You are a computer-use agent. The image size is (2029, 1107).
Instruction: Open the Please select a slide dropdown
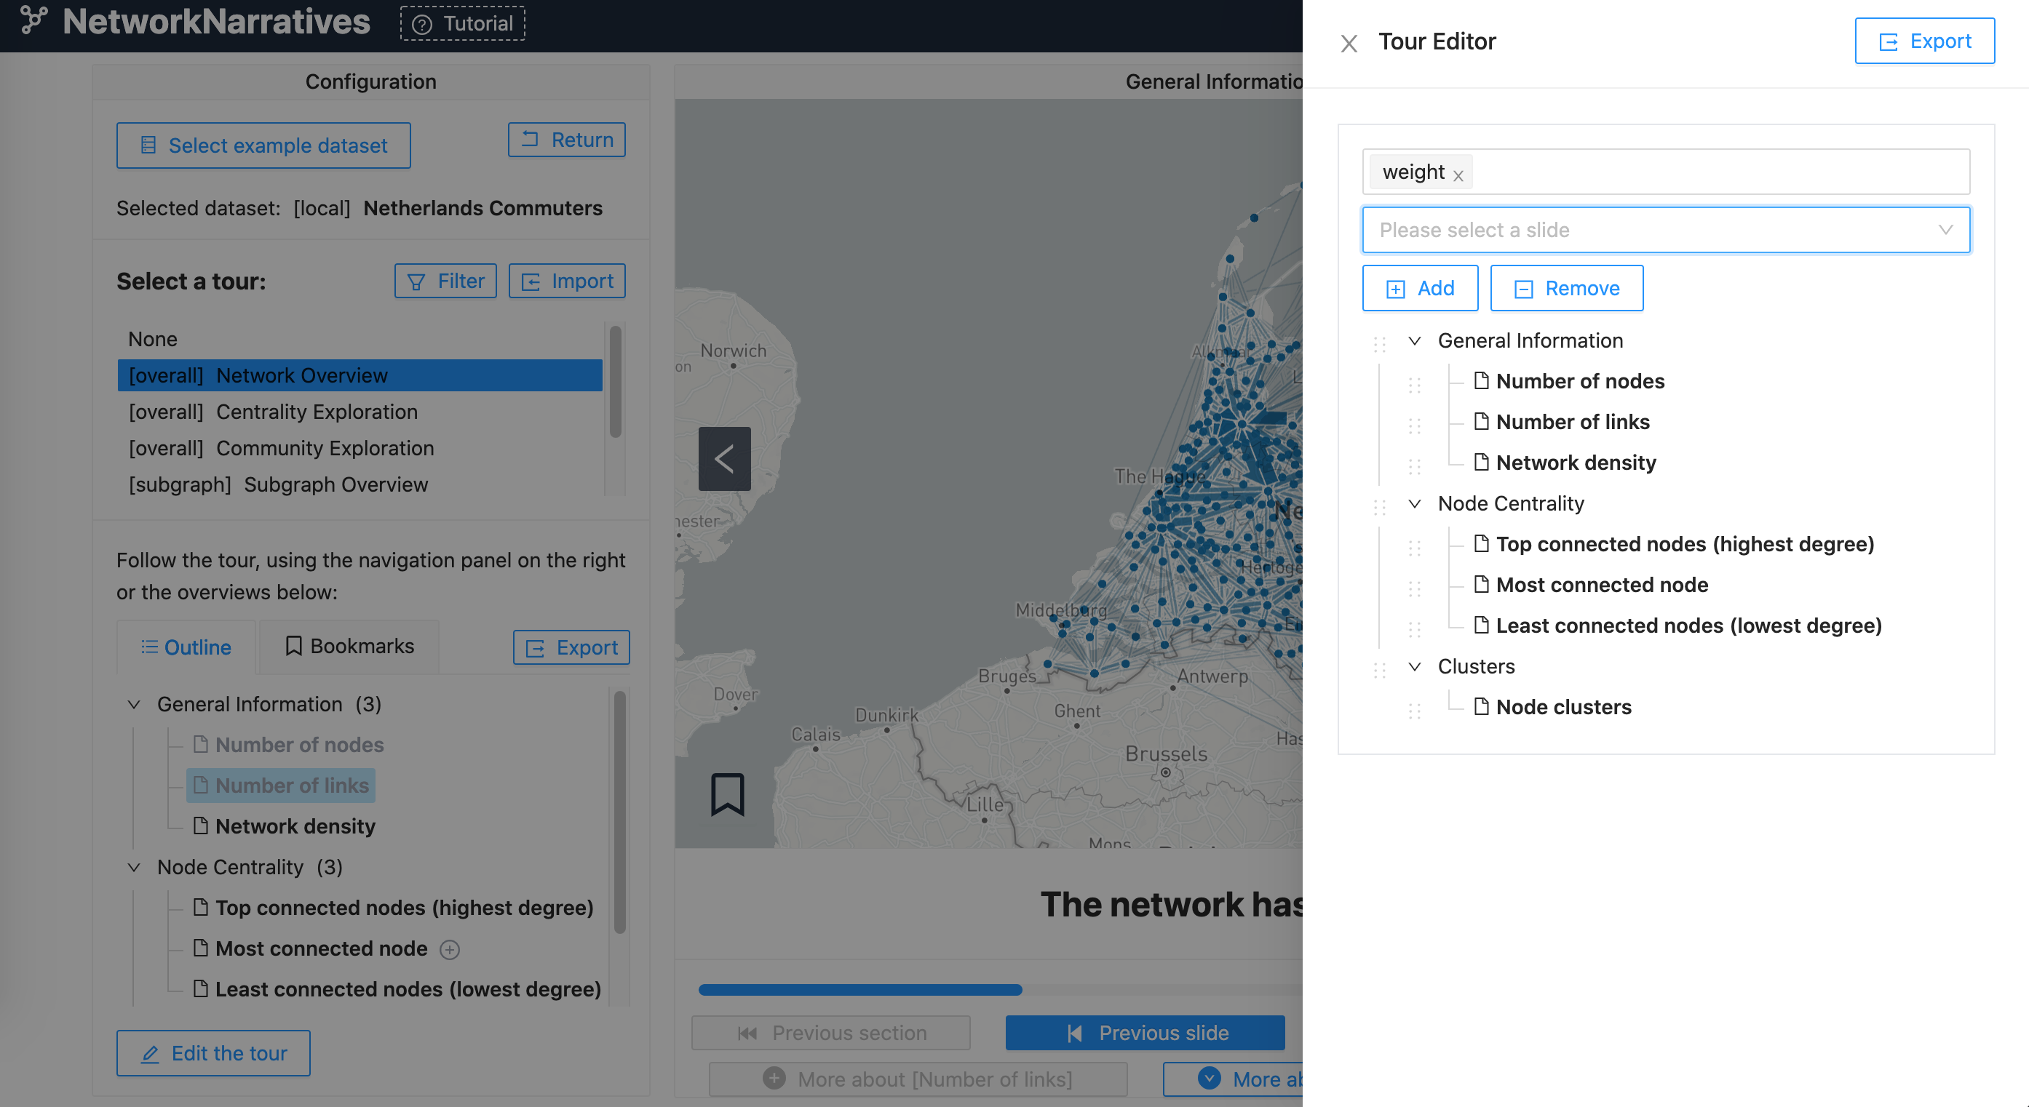tap(1665, 230)
